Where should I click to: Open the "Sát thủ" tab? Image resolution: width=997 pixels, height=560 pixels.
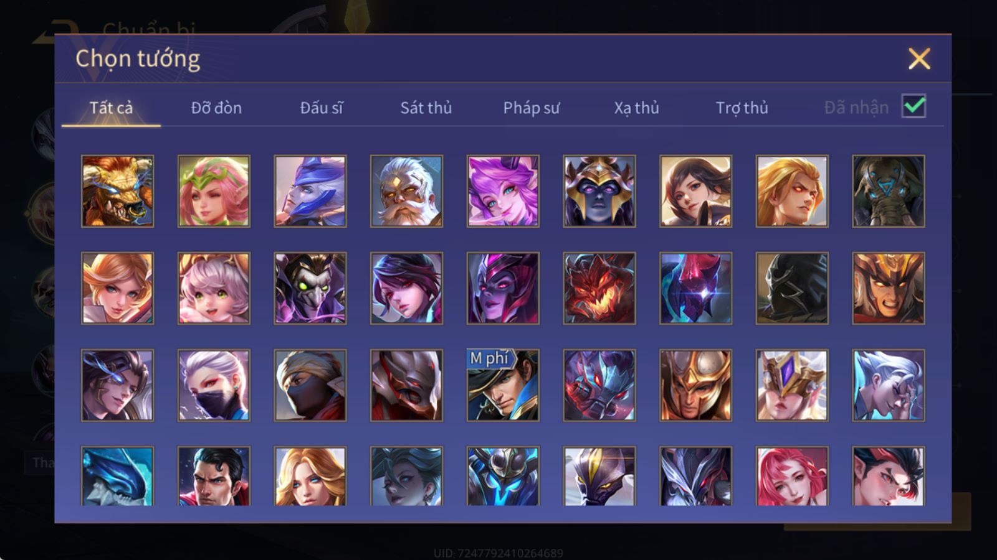click(426, 108)
